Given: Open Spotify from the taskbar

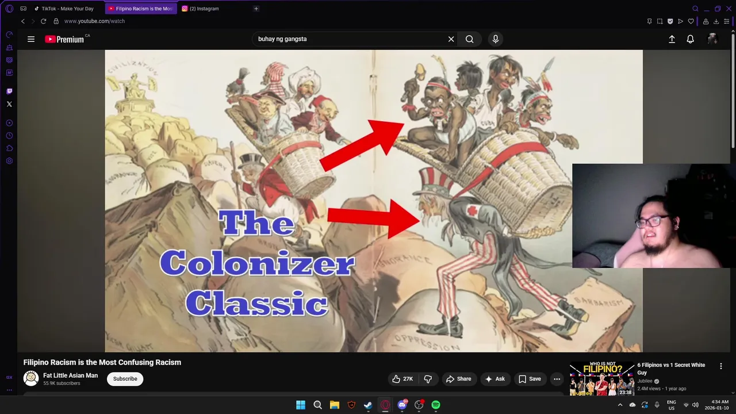Looking at the screenshot, I should click(436, 405).
